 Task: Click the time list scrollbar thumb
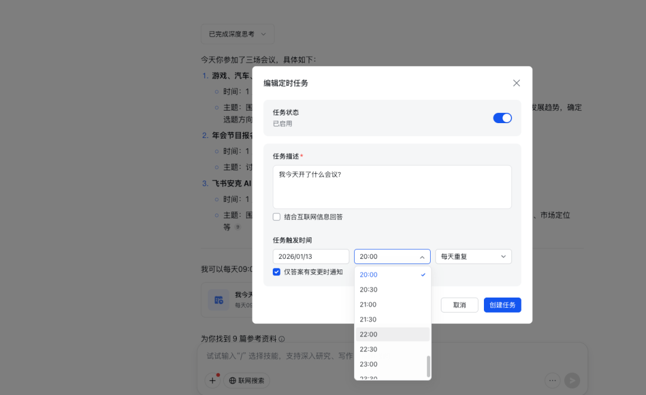tap(428, 366)
